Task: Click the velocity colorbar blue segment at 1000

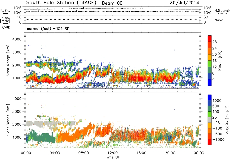Action: tap(210, 98)
